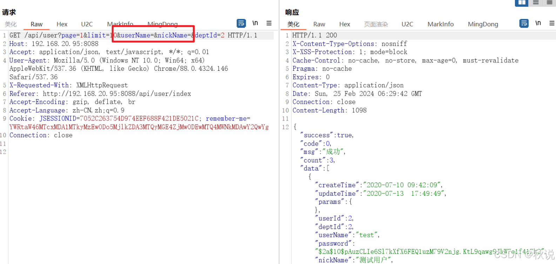Viewport: 556px width, 264px height.
Task: Toggle \n non-printable characters in response panel
Action: [538, 23]
